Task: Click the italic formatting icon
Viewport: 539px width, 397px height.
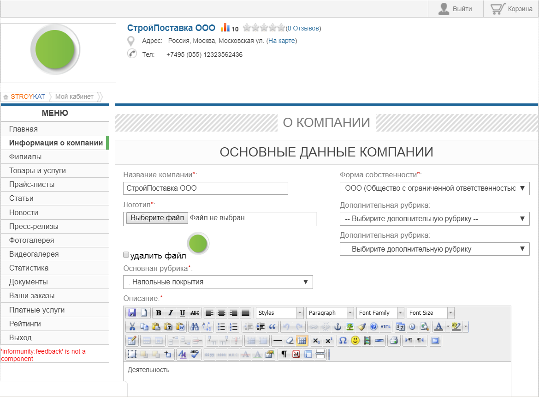Action: 171,313
